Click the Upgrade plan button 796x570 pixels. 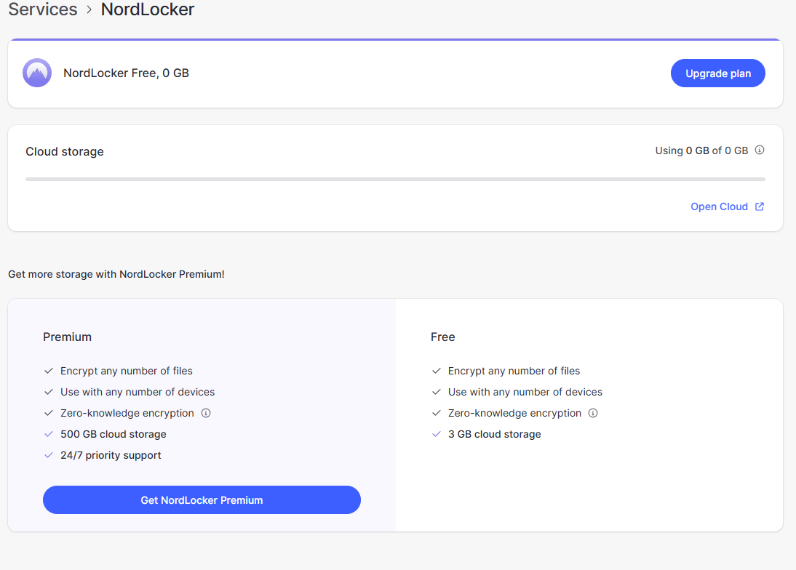click(718, 73)
